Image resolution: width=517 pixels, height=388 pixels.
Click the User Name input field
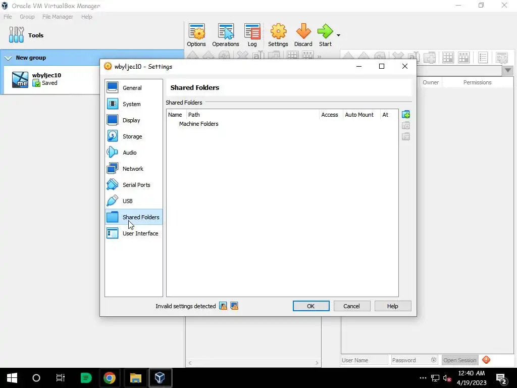(365, 360)
